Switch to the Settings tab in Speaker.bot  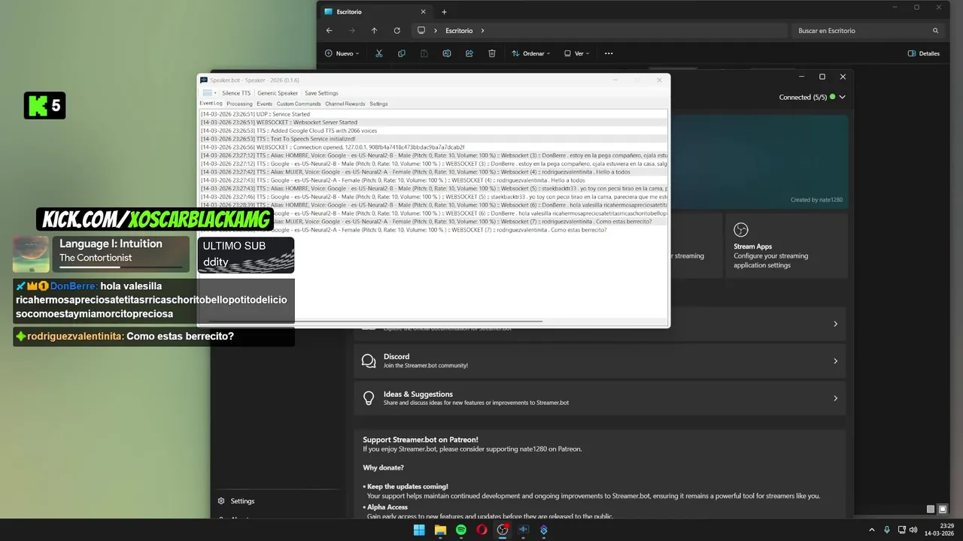click(378, 104)
